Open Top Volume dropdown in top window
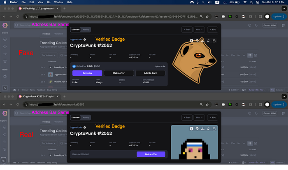The width and height of the screenshot is (288, 170). (49, 55)
